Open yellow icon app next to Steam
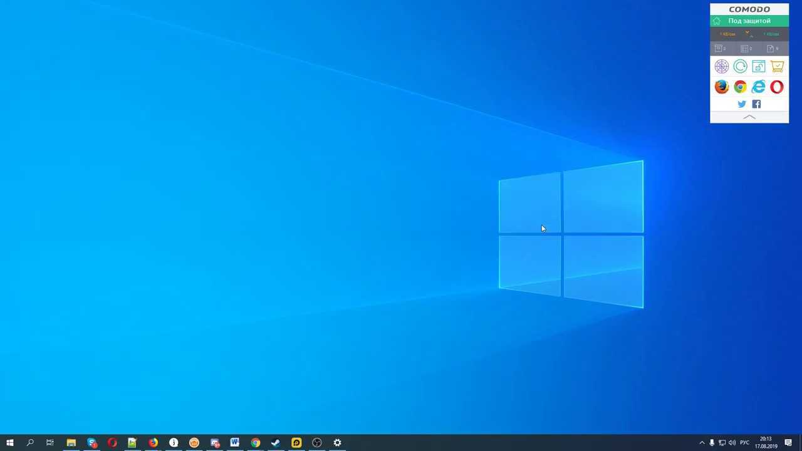The height and width of the screenshot is (451, 802). tap(296, 443)
